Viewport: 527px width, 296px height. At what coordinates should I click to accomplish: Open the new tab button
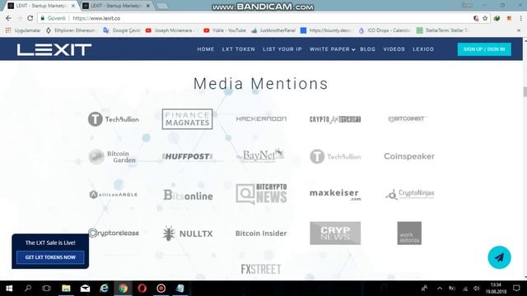[x=162, y=6]
